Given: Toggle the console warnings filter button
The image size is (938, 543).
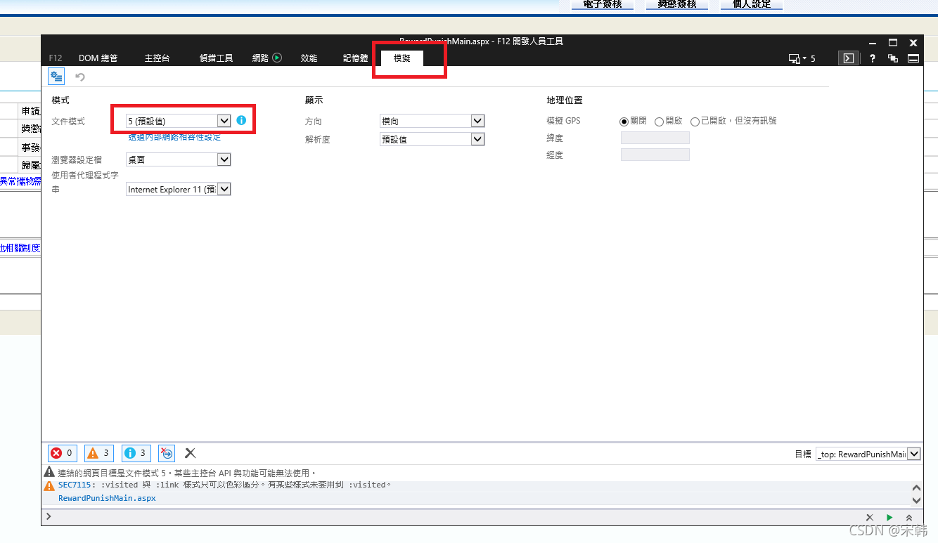Looking at the screenshot, I should click(99, 453).
